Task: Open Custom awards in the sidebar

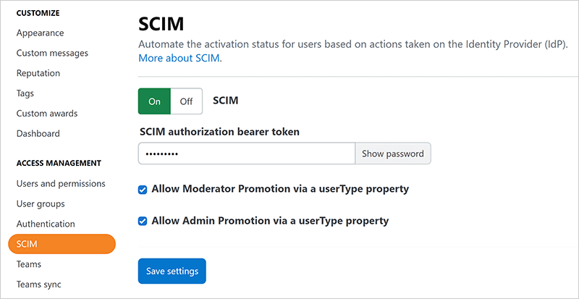Action: point(47,114)
